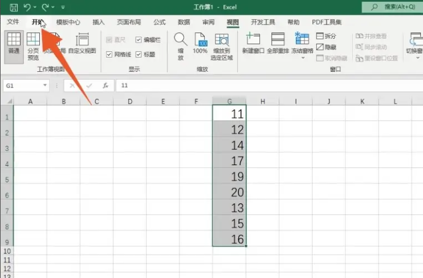Click cell containing 14

(229, 144)
